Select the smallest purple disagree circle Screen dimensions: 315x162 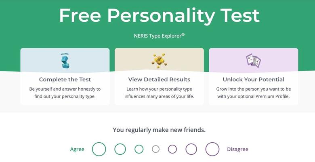tap(172, 149)
